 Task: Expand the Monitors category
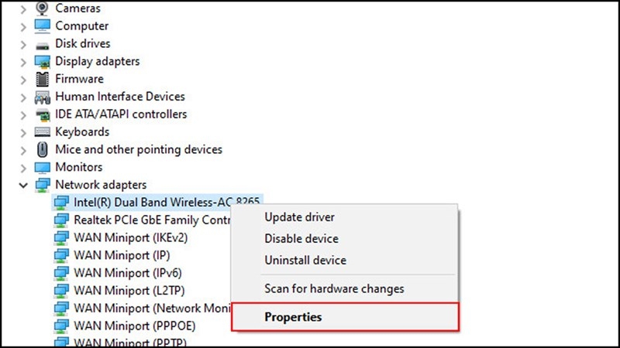[x=22, y=167]
